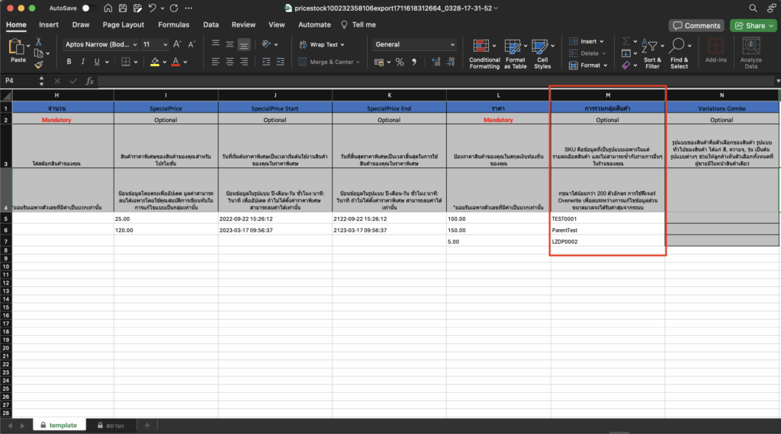
Task: Select cell containing ParentTest
Action: [607, 229]
